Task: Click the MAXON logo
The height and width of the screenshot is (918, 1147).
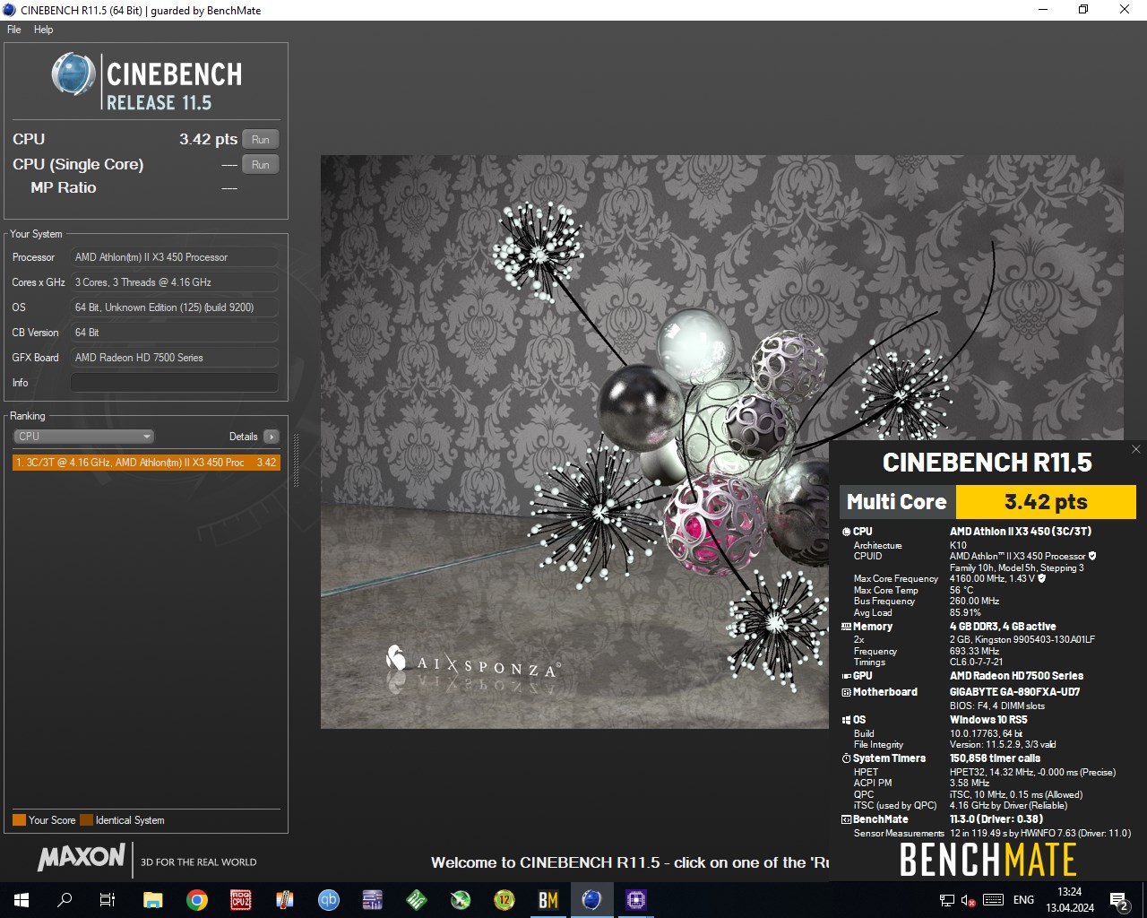Action: coord(82,858)
